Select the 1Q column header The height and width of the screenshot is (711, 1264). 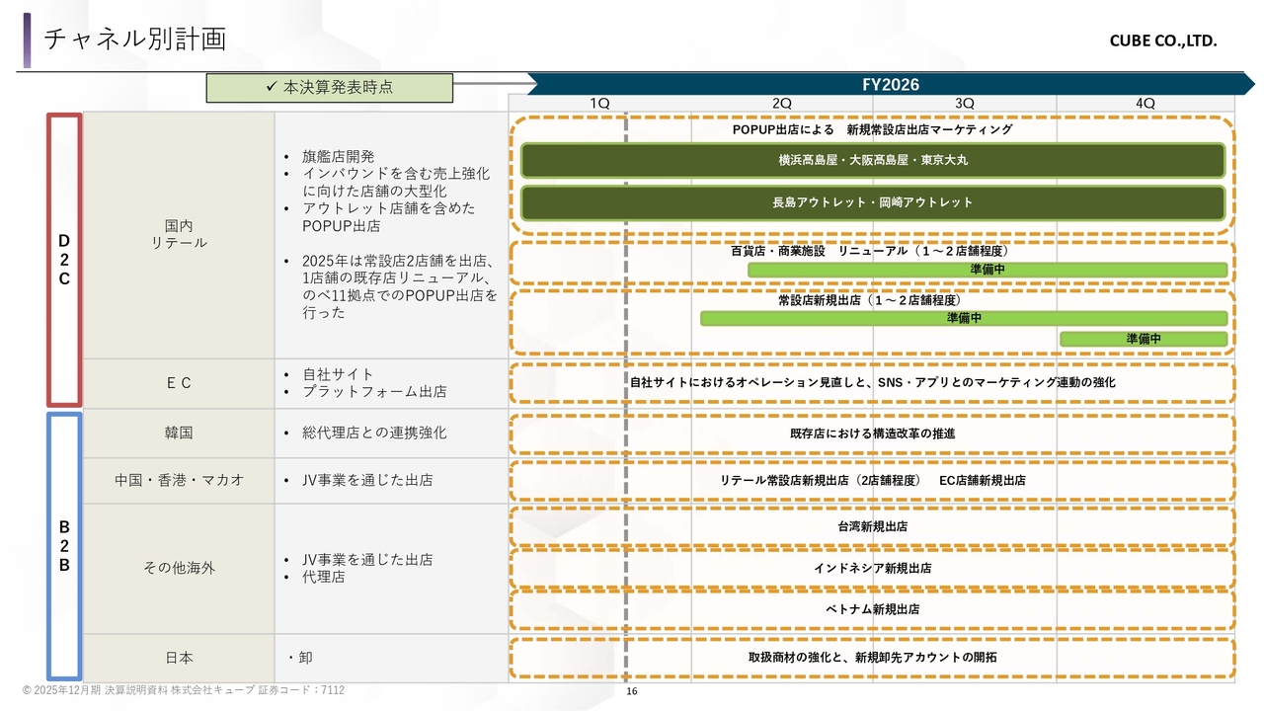[599, 103]
